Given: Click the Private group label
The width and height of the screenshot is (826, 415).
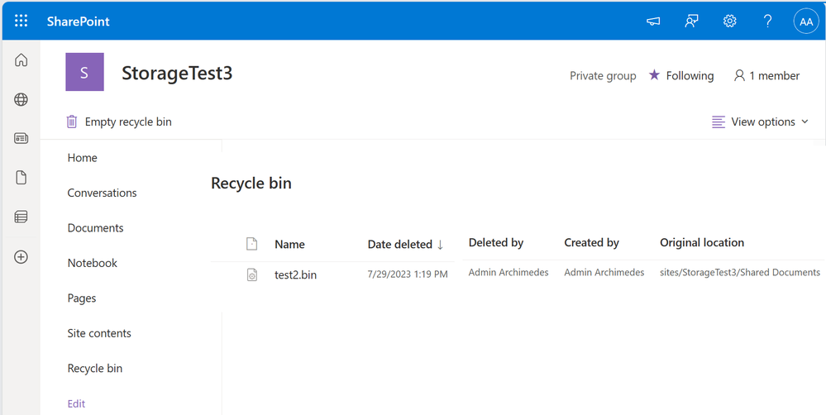Looking at the screenshot, I should pyautogui.click(x=603, y=76).
